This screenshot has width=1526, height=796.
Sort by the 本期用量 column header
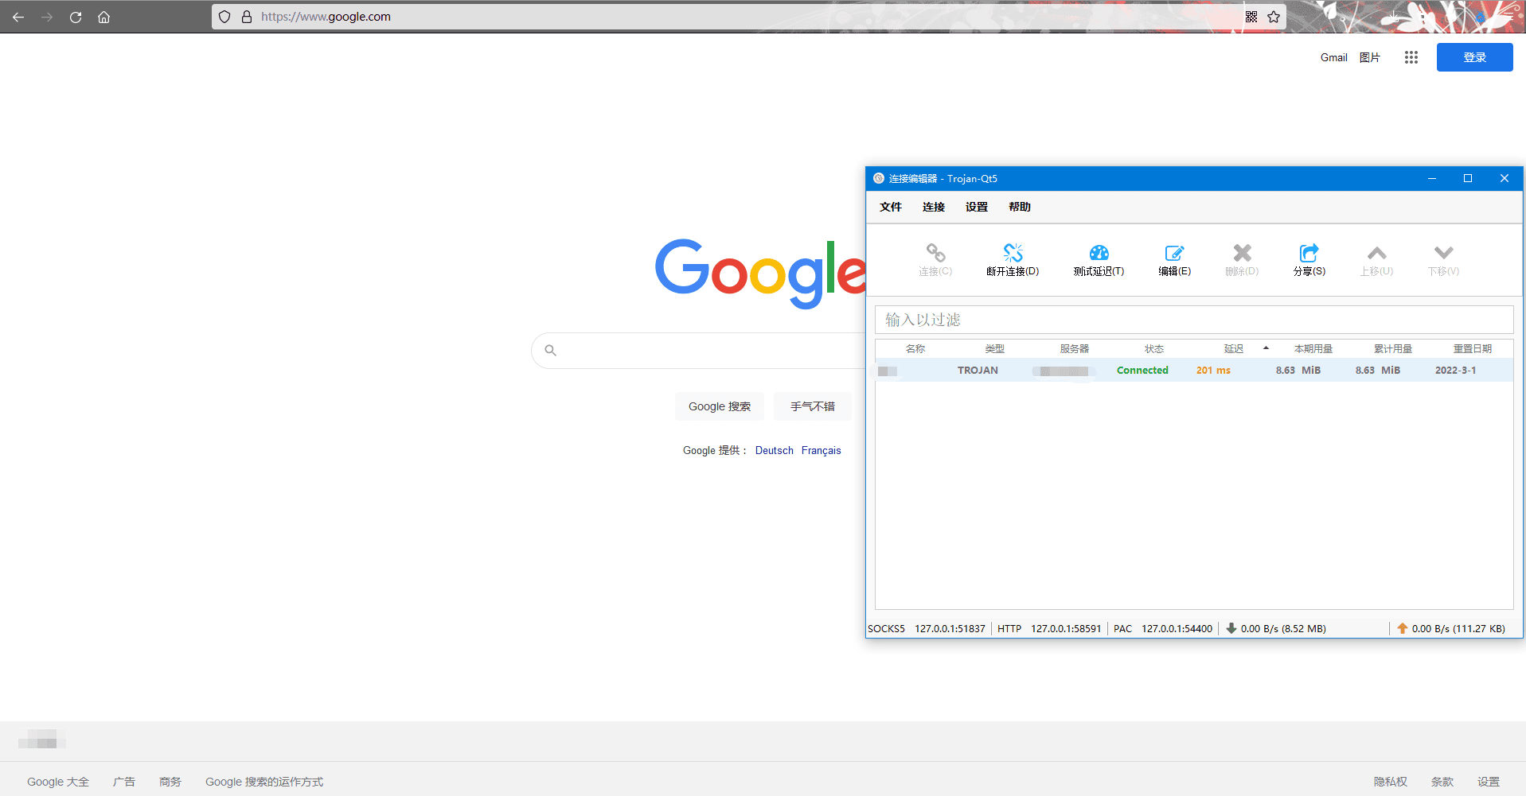[1313, 348]
